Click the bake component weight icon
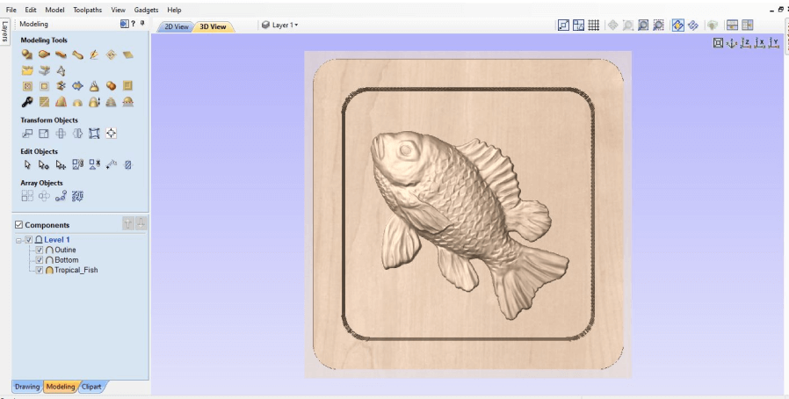Viewport: 789px width, 399px height. coord(94,86)
